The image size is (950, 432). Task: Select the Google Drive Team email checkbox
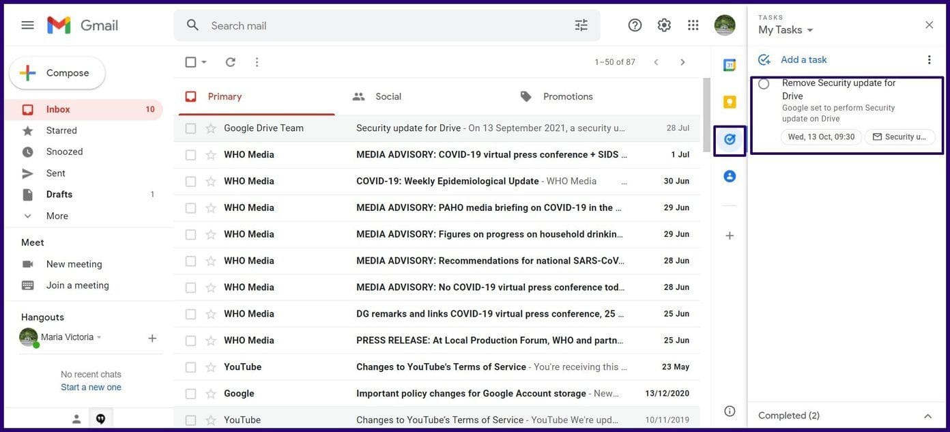pos(190,128)
